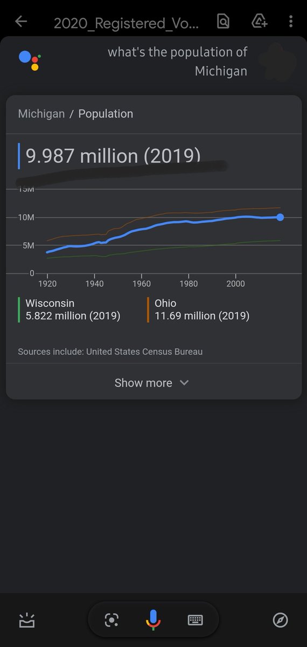Select the Ohio 11.69 million comparison
Screen dimensions: 307x647
199,309
